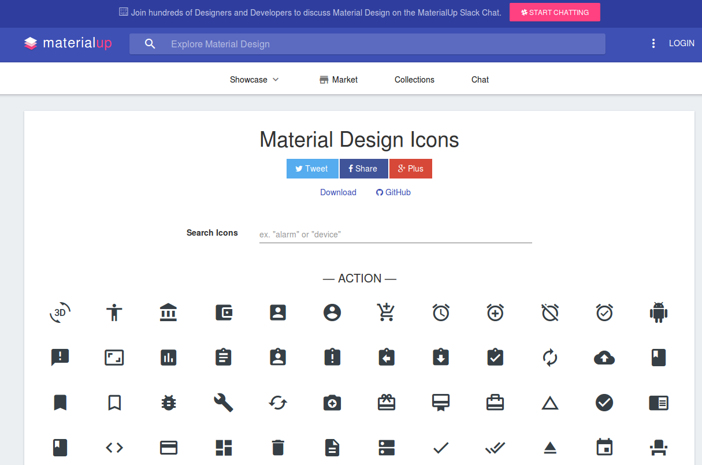Select the bug report icon

[x=168, y=403]
